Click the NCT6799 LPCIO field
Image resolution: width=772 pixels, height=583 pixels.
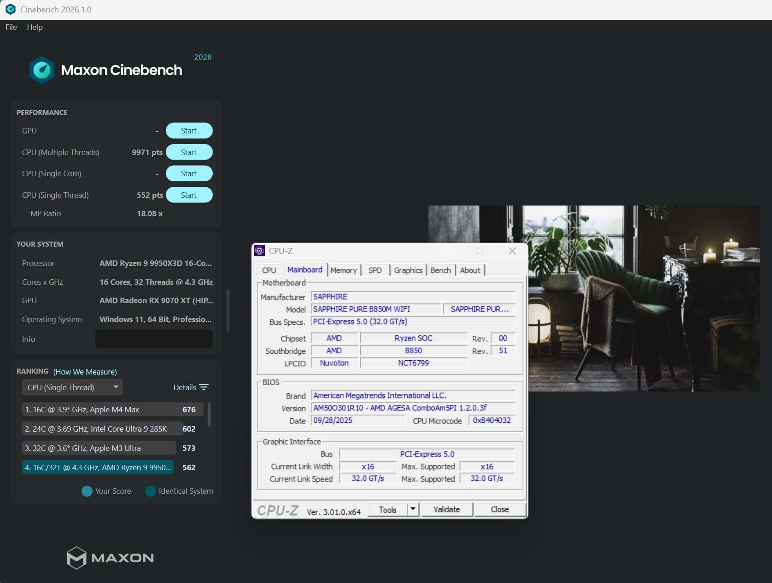pyautogui.click(x=413, y=363)
